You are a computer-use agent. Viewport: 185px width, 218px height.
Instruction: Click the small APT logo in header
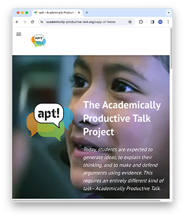38,41
